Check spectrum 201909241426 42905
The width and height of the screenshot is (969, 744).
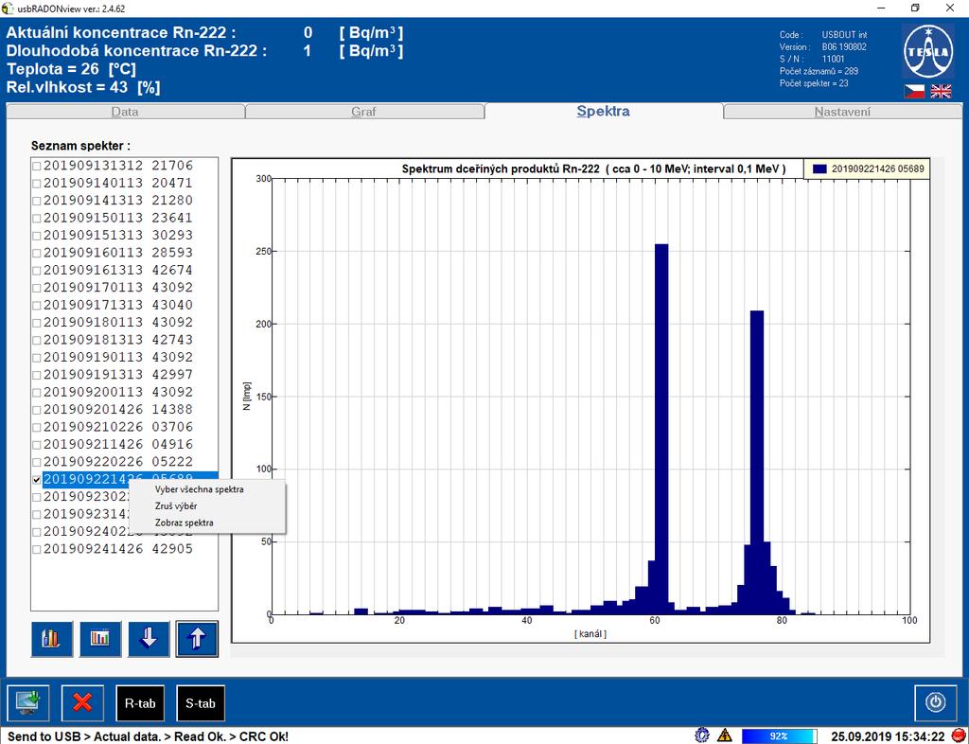(37, 549)
